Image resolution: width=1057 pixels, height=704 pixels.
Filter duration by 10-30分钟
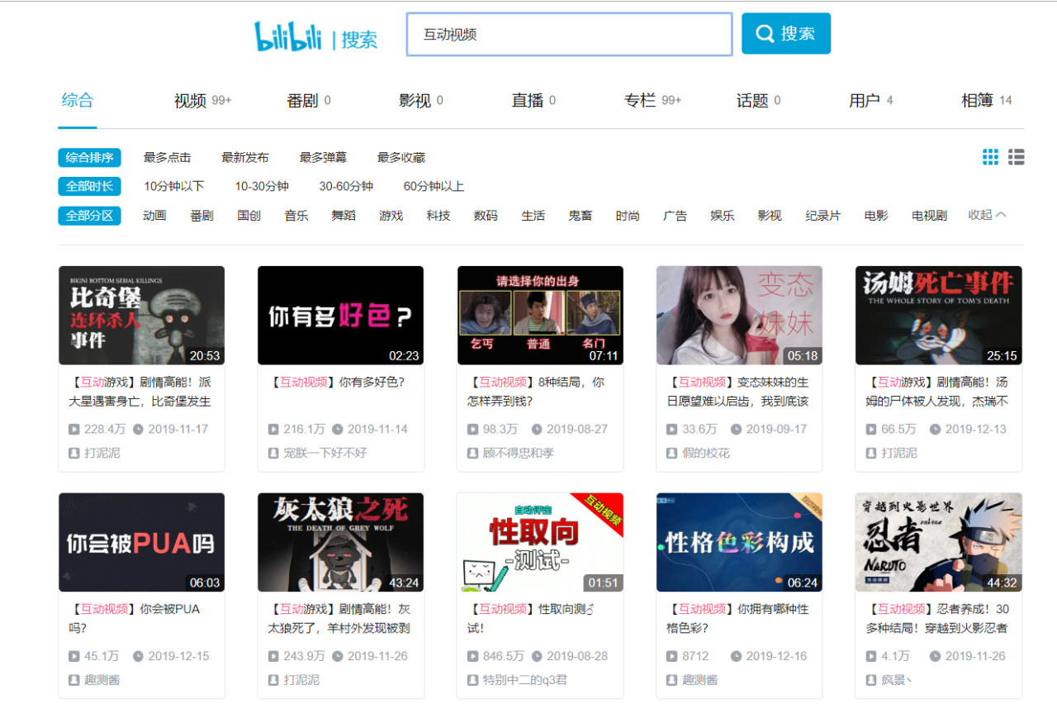point(262,186)
